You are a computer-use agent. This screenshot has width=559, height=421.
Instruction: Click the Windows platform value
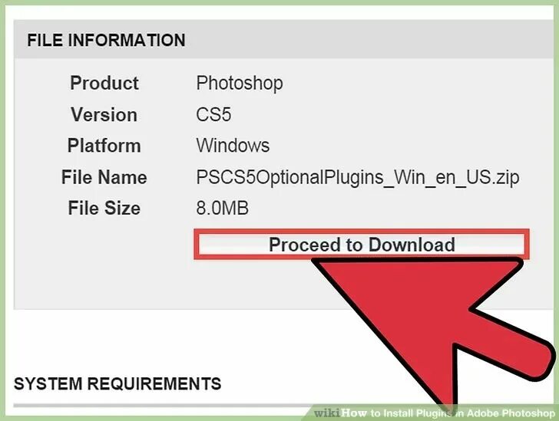pos(233,146)
